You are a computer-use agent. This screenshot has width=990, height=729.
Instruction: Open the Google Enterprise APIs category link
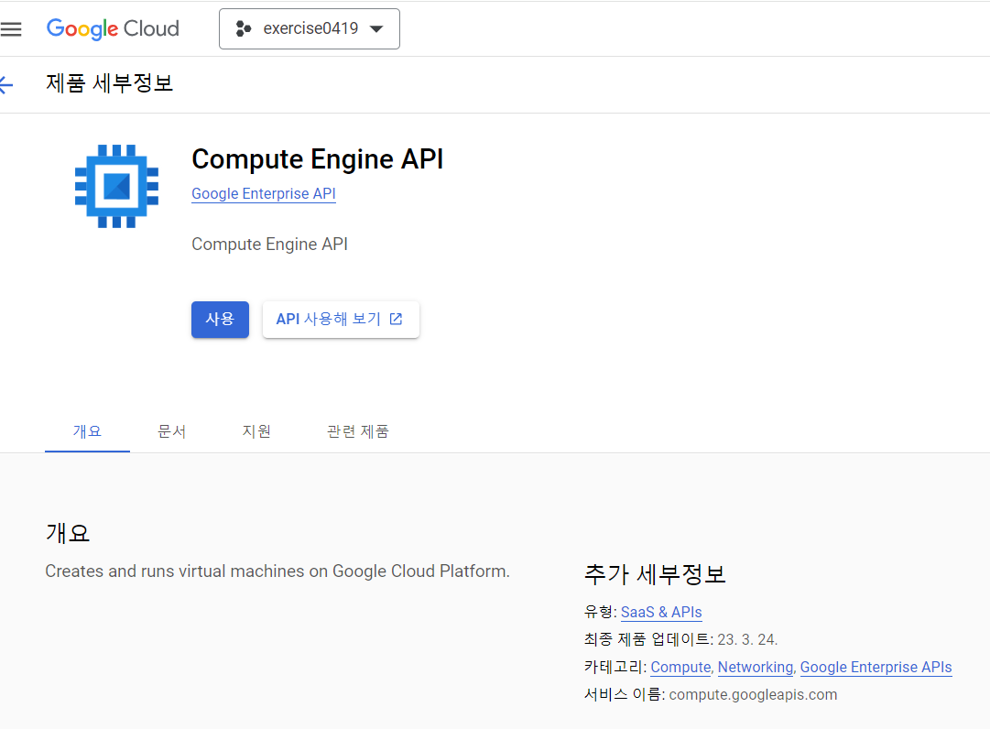pos(876,667)
